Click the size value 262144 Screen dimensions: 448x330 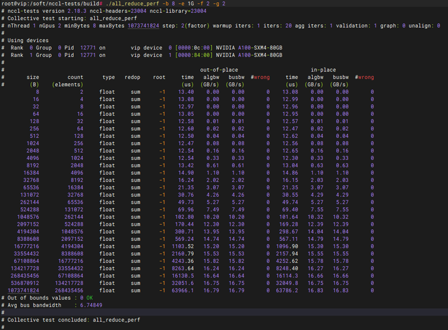[x=29, y=202]
